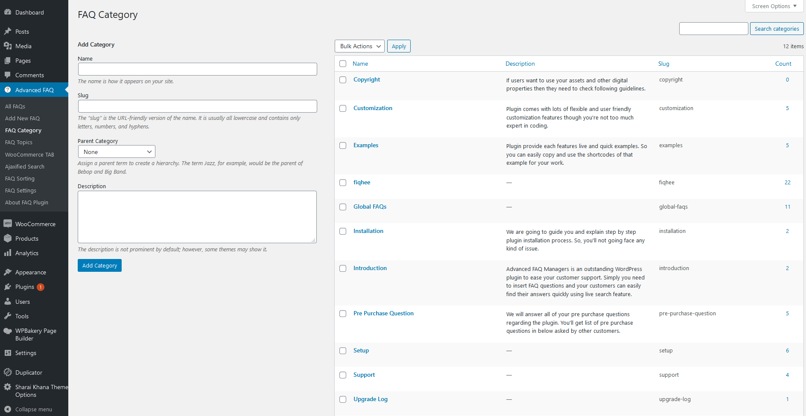806x416 pixels.
Task: Open FAQ Topics submenu item
Action: click(x=19, y=142)
